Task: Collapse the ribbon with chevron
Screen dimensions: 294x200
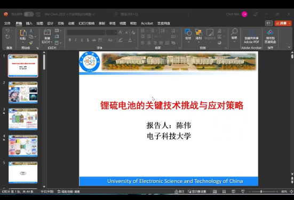Action: [x=289, y=47]
